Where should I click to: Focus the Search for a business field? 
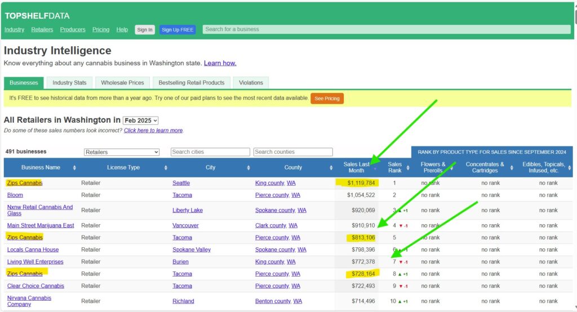point(387,29)
